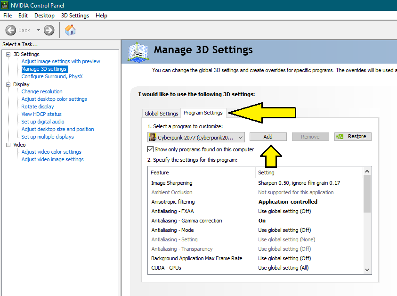Click the Home house icon
This screenshot has width=397, height=296.
70,30
